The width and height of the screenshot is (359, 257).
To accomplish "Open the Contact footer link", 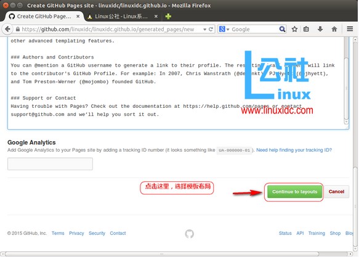I will point(118,233).
